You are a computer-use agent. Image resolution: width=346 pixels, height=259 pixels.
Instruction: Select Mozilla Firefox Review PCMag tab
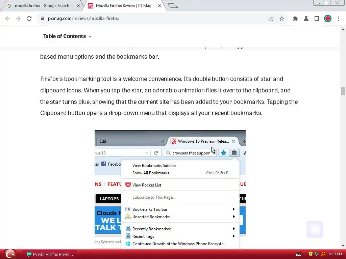(124, 6)
